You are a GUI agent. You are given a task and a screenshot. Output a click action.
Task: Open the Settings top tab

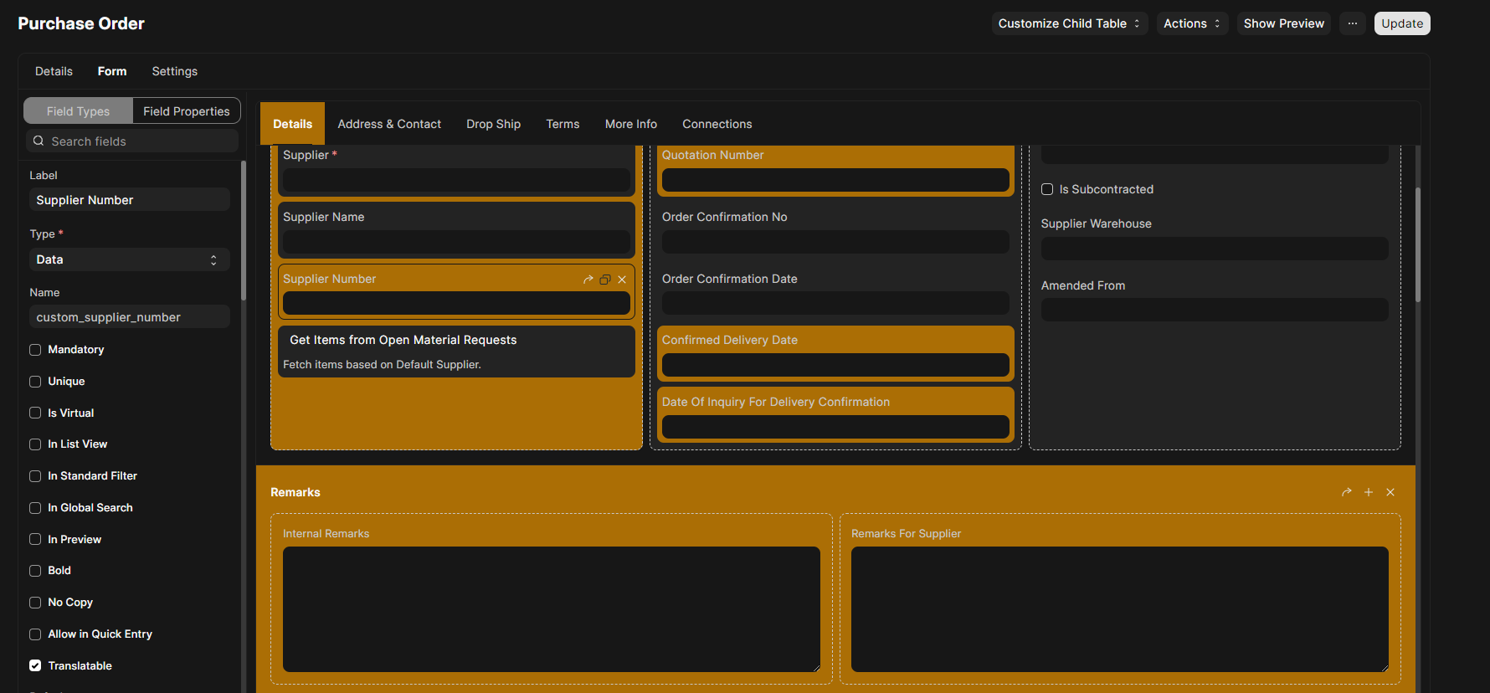tap(175, 71)
